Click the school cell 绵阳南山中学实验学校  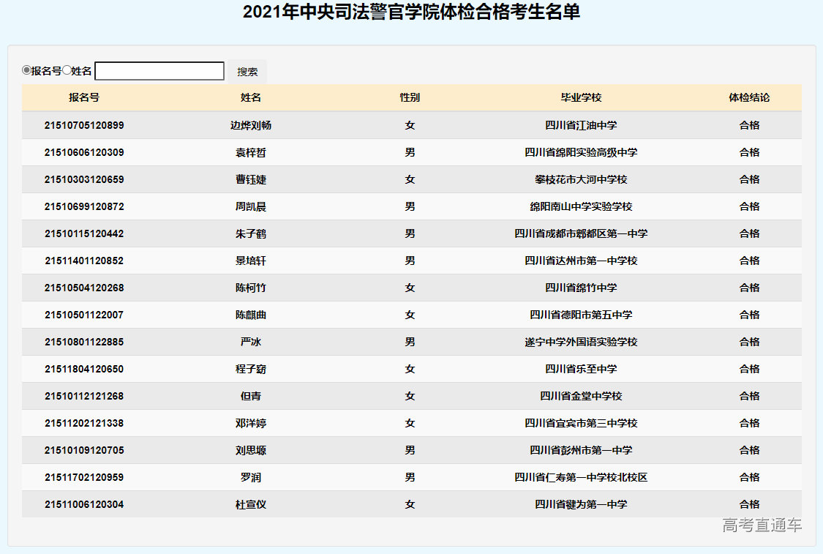[581, 206]
